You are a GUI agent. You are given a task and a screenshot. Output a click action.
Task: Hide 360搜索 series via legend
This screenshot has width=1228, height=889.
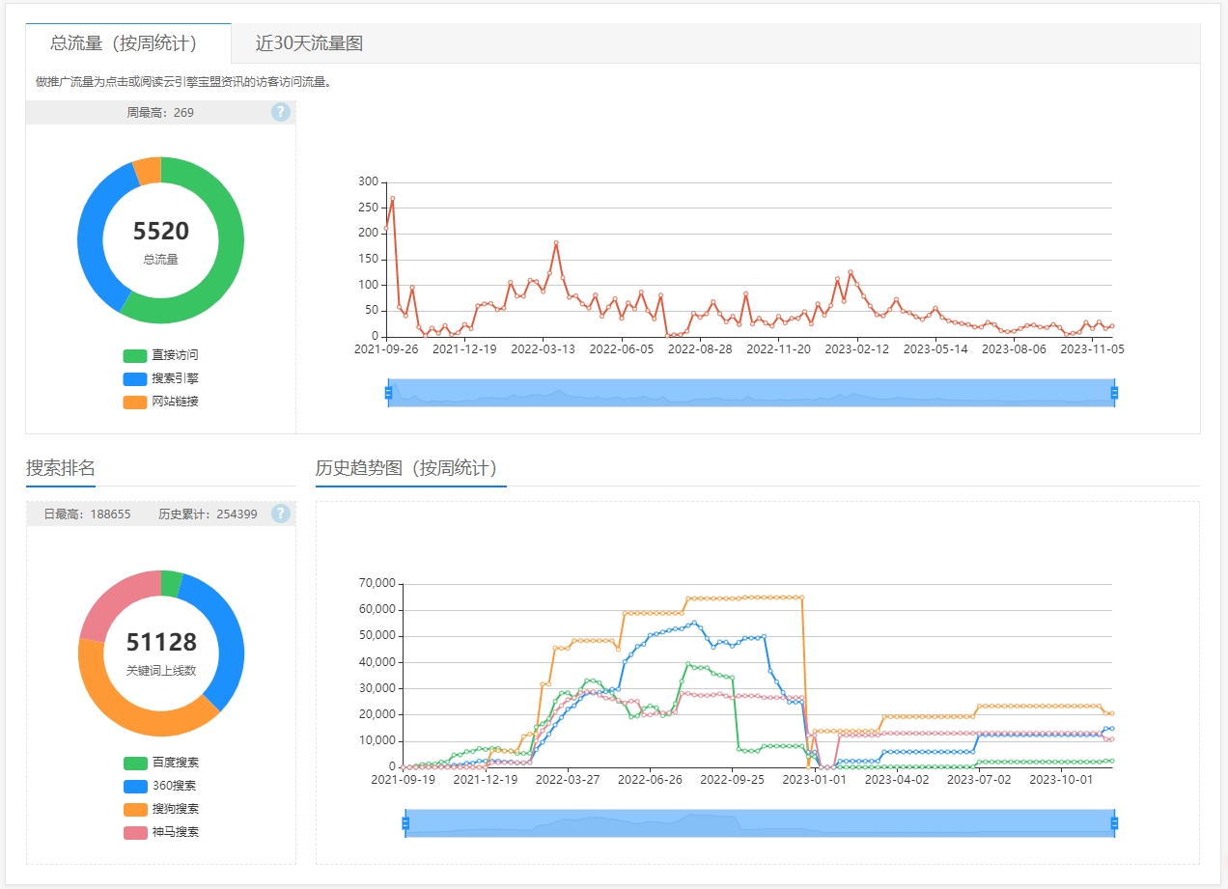(160, 786)
